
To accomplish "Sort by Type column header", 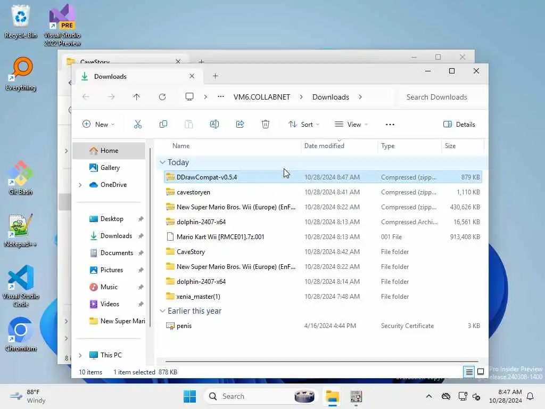I will click(387, 146).
